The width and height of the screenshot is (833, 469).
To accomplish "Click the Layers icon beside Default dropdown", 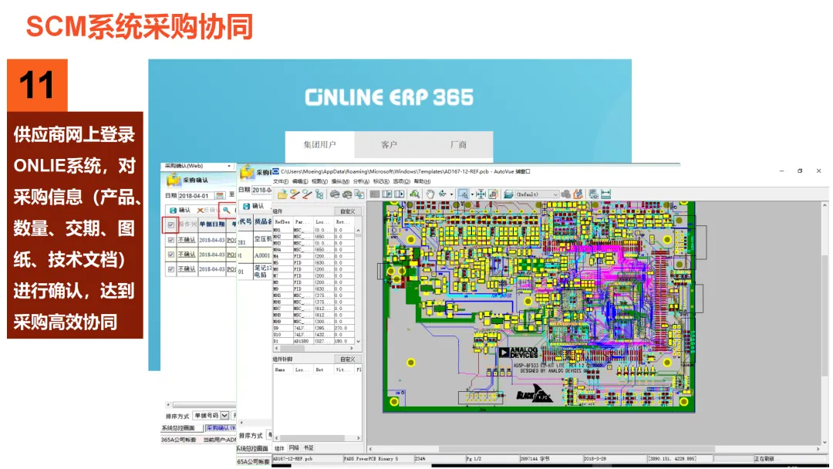I will (x=508, y=194).
